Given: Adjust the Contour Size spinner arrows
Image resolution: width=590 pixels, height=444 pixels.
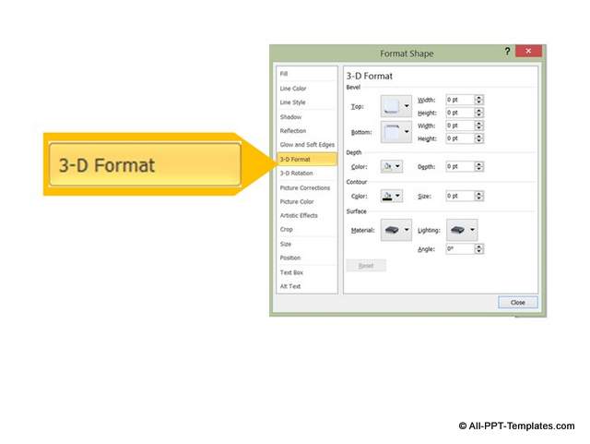Looking at the screenshot, I should tap(479, 196).
